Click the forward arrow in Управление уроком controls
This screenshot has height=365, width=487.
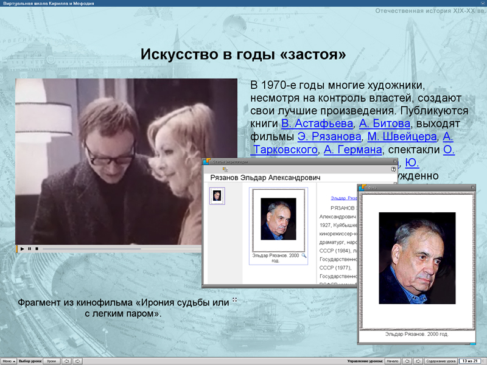418,360
